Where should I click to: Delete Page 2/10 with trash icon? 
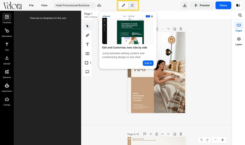pos(181,134)
